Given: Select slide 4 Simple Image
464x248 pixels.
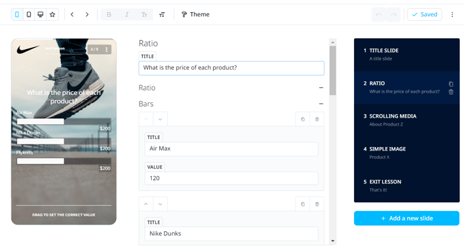Looking at the screenshot, I should 407,153.
